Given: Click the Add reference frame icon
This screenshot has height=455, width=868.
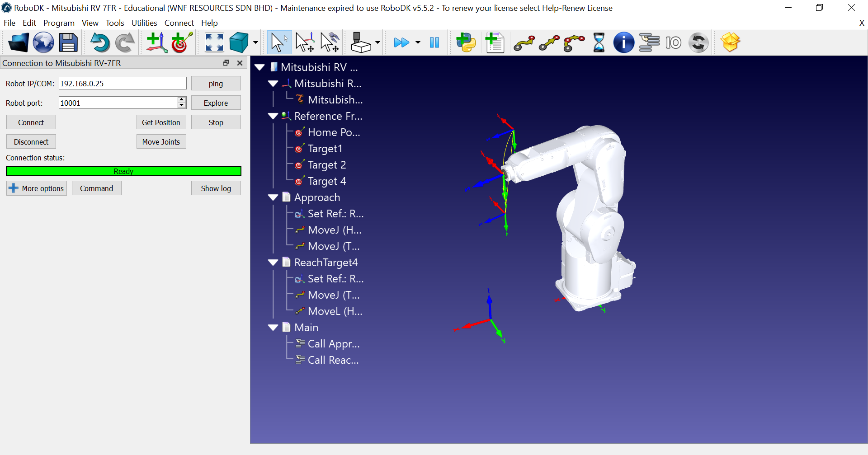Looking at the screenshot, I should 156,43.
